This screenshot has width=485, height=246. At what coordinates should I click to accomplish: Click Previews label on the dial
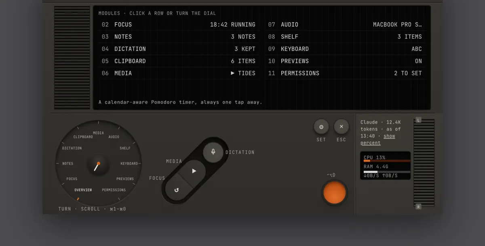pyautogui.click(x=125, y=179)
